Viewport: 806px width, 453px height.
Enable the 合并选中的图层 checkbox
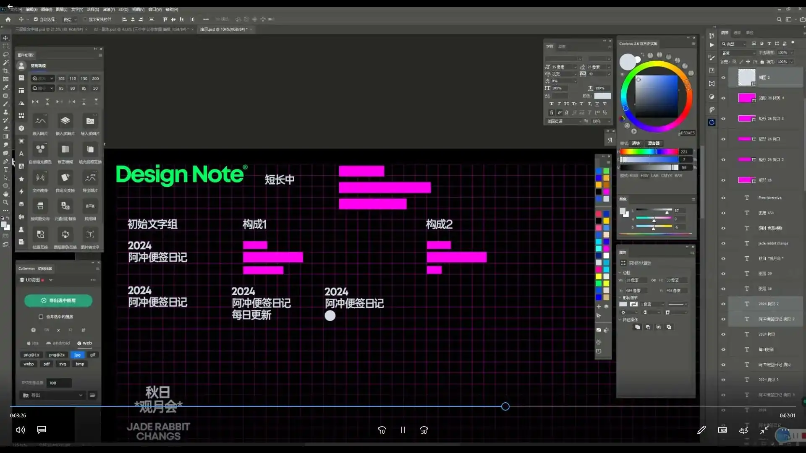point(41,317)
